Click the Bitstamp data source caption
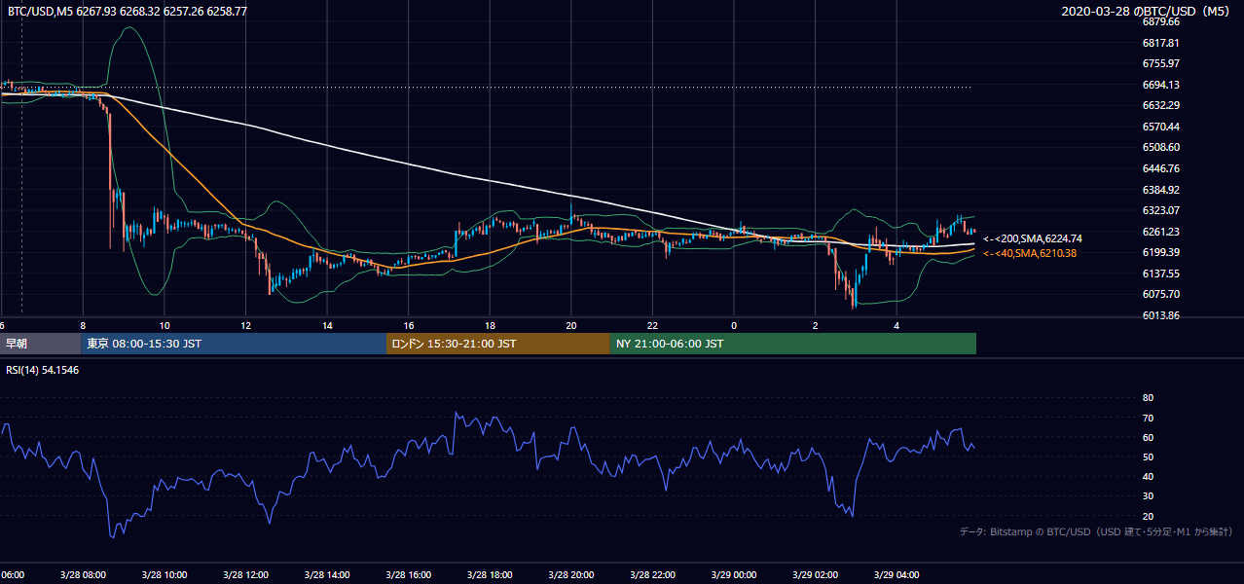 pyautogui.click(x=1096, y=532)
